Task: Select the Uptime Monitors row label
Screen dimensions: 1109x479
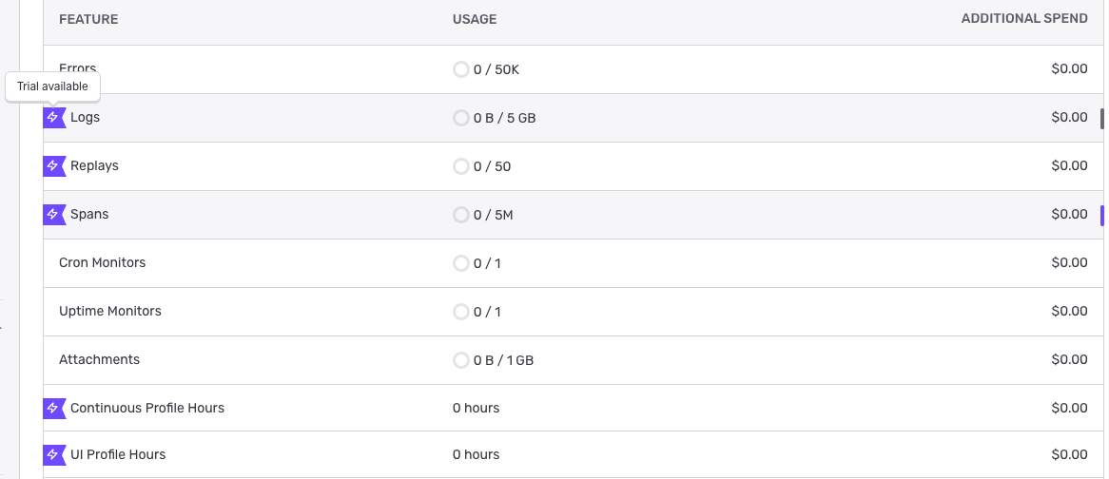Action: click(110, 312)
